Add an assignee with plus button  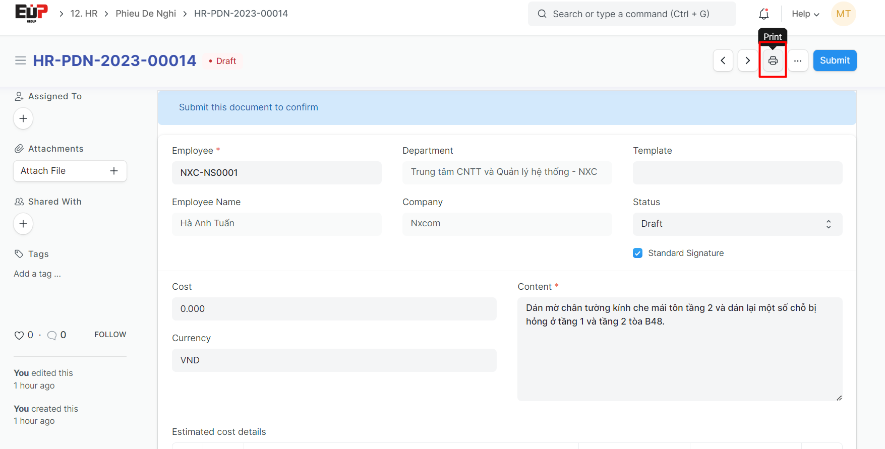pyautogui.click(x=23, y=118)
